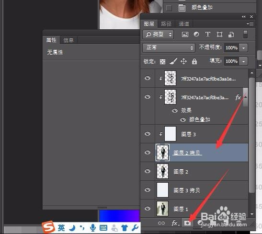Hide the 图层 2 layer
Screen dimensions: 262x234
click(x=148, y=171)
